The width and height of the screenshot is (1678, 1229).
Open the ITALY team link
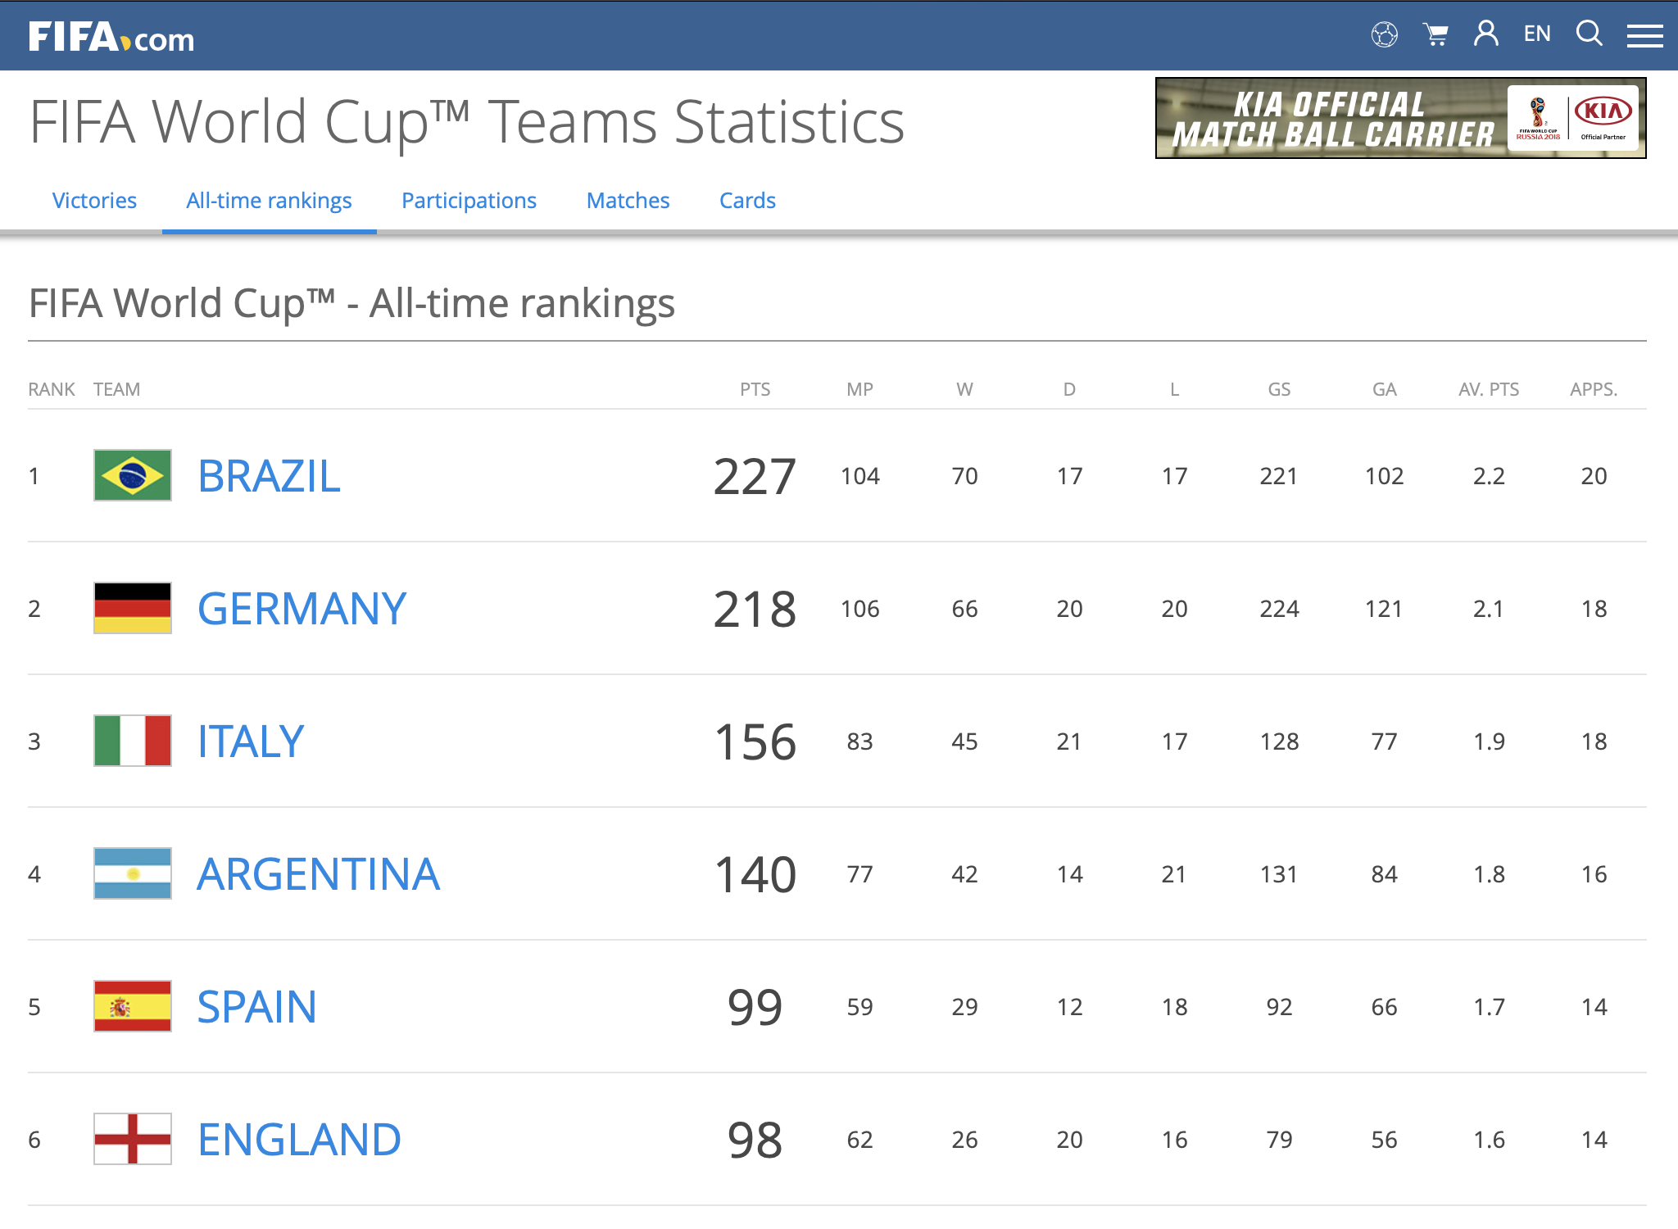tap(251, 741)
